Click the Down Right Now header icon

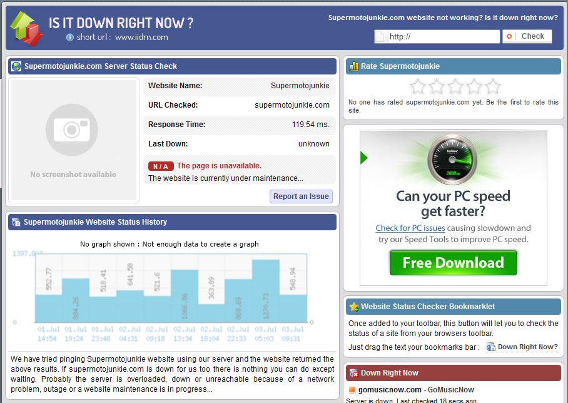(x=354, y=373)
